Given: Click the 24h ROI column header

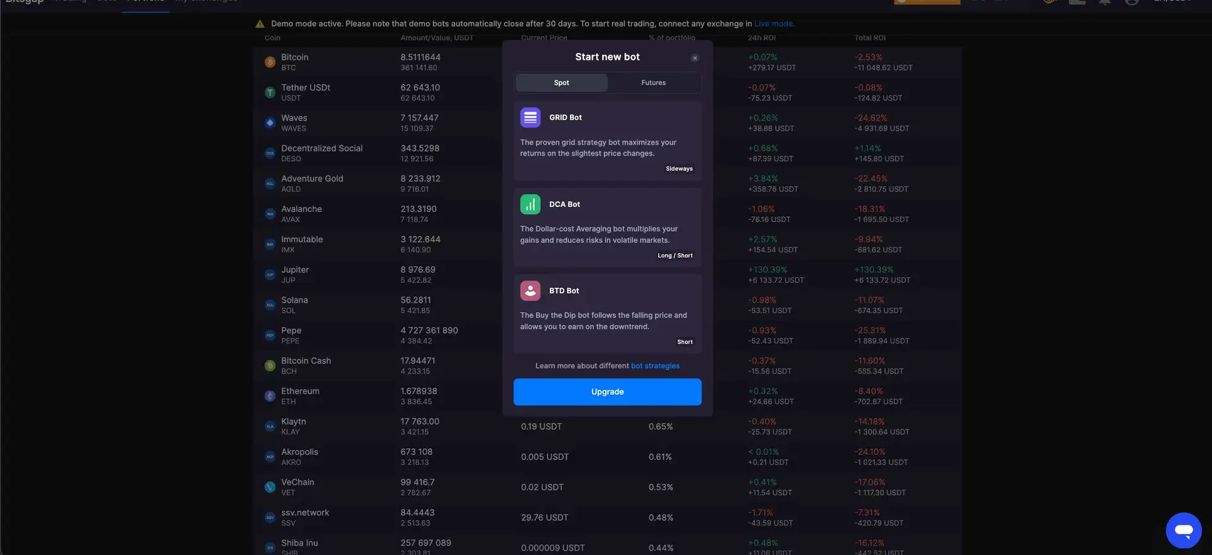Looking at the screenshot, I should coord(761,38).
